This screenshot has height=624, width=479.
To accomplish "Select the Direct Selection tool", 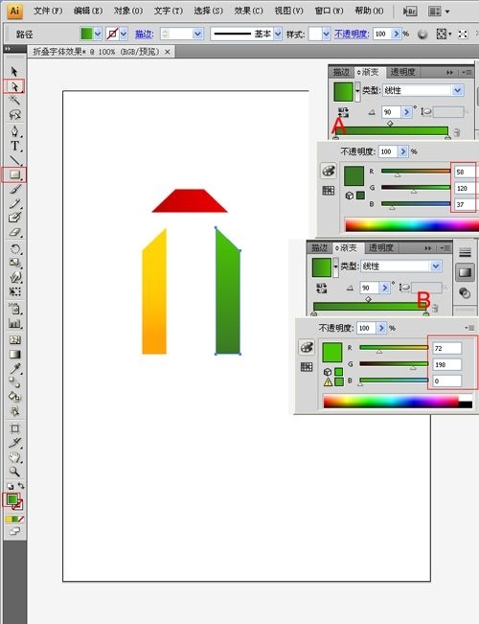I will 14,86.
